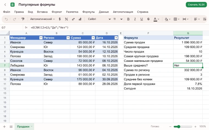209x130 pixels.
Task: Increase decimal places
Action: 80,19
